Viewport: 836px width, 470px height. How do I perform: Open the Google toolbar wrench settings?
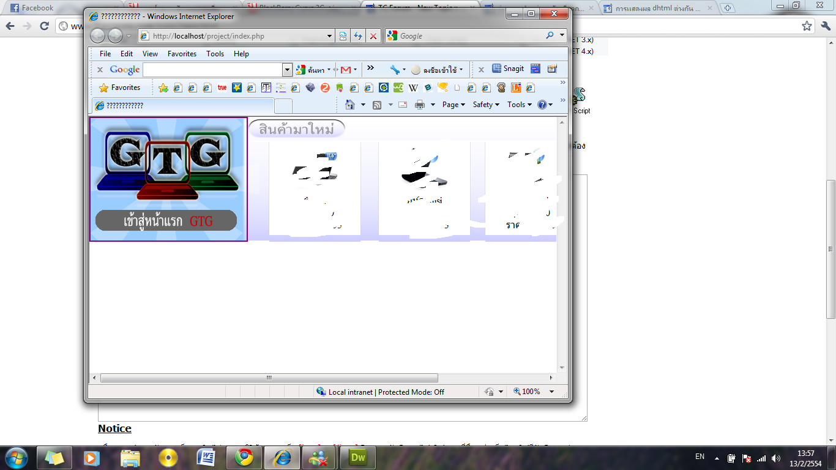point(395,70)
